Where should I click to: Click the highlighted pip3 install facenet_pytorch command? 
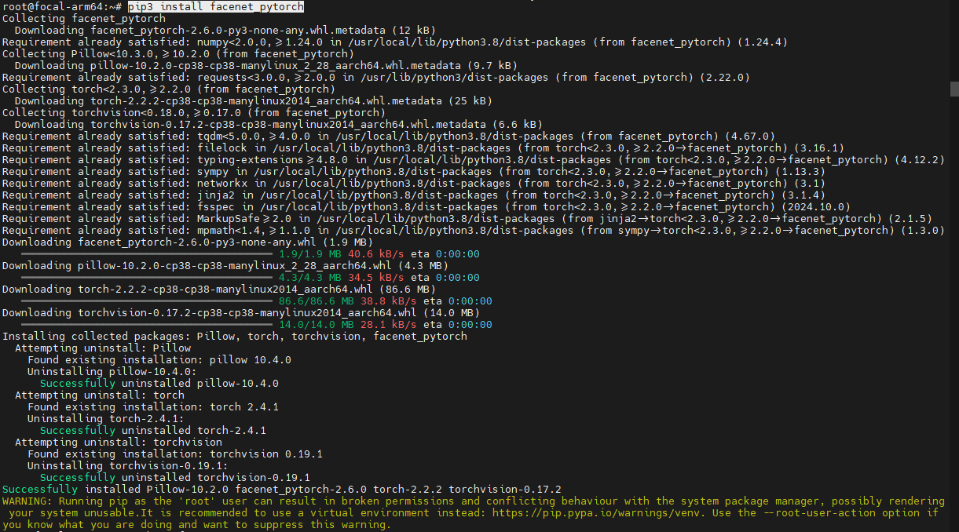click(x=216, y=6)
